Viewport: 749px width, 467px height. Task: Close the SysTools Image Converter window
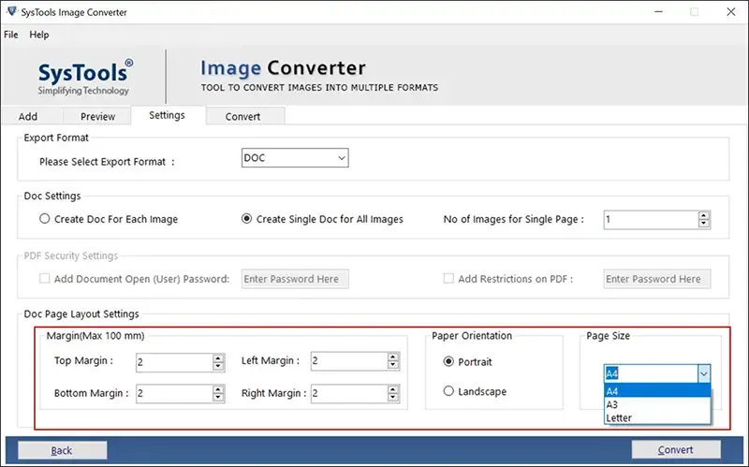(731, 11)
